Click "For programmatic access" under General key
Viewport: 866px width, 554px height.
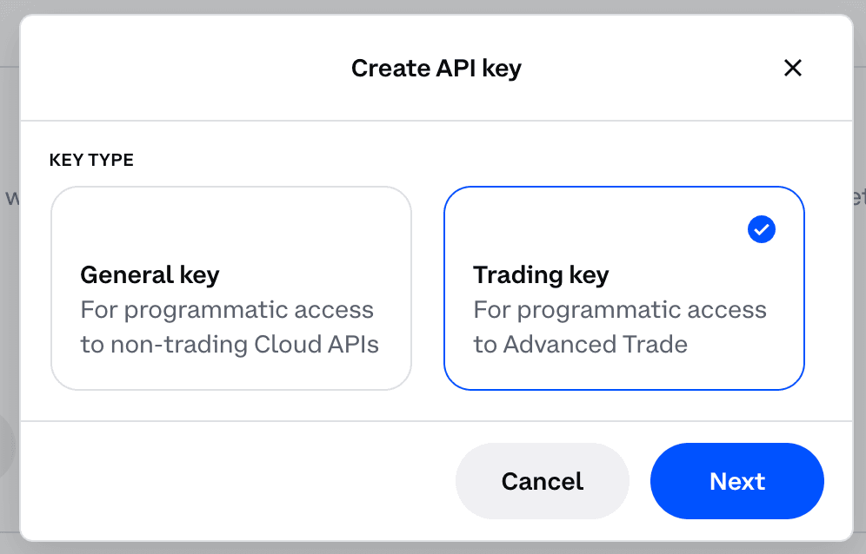point(227,310)
